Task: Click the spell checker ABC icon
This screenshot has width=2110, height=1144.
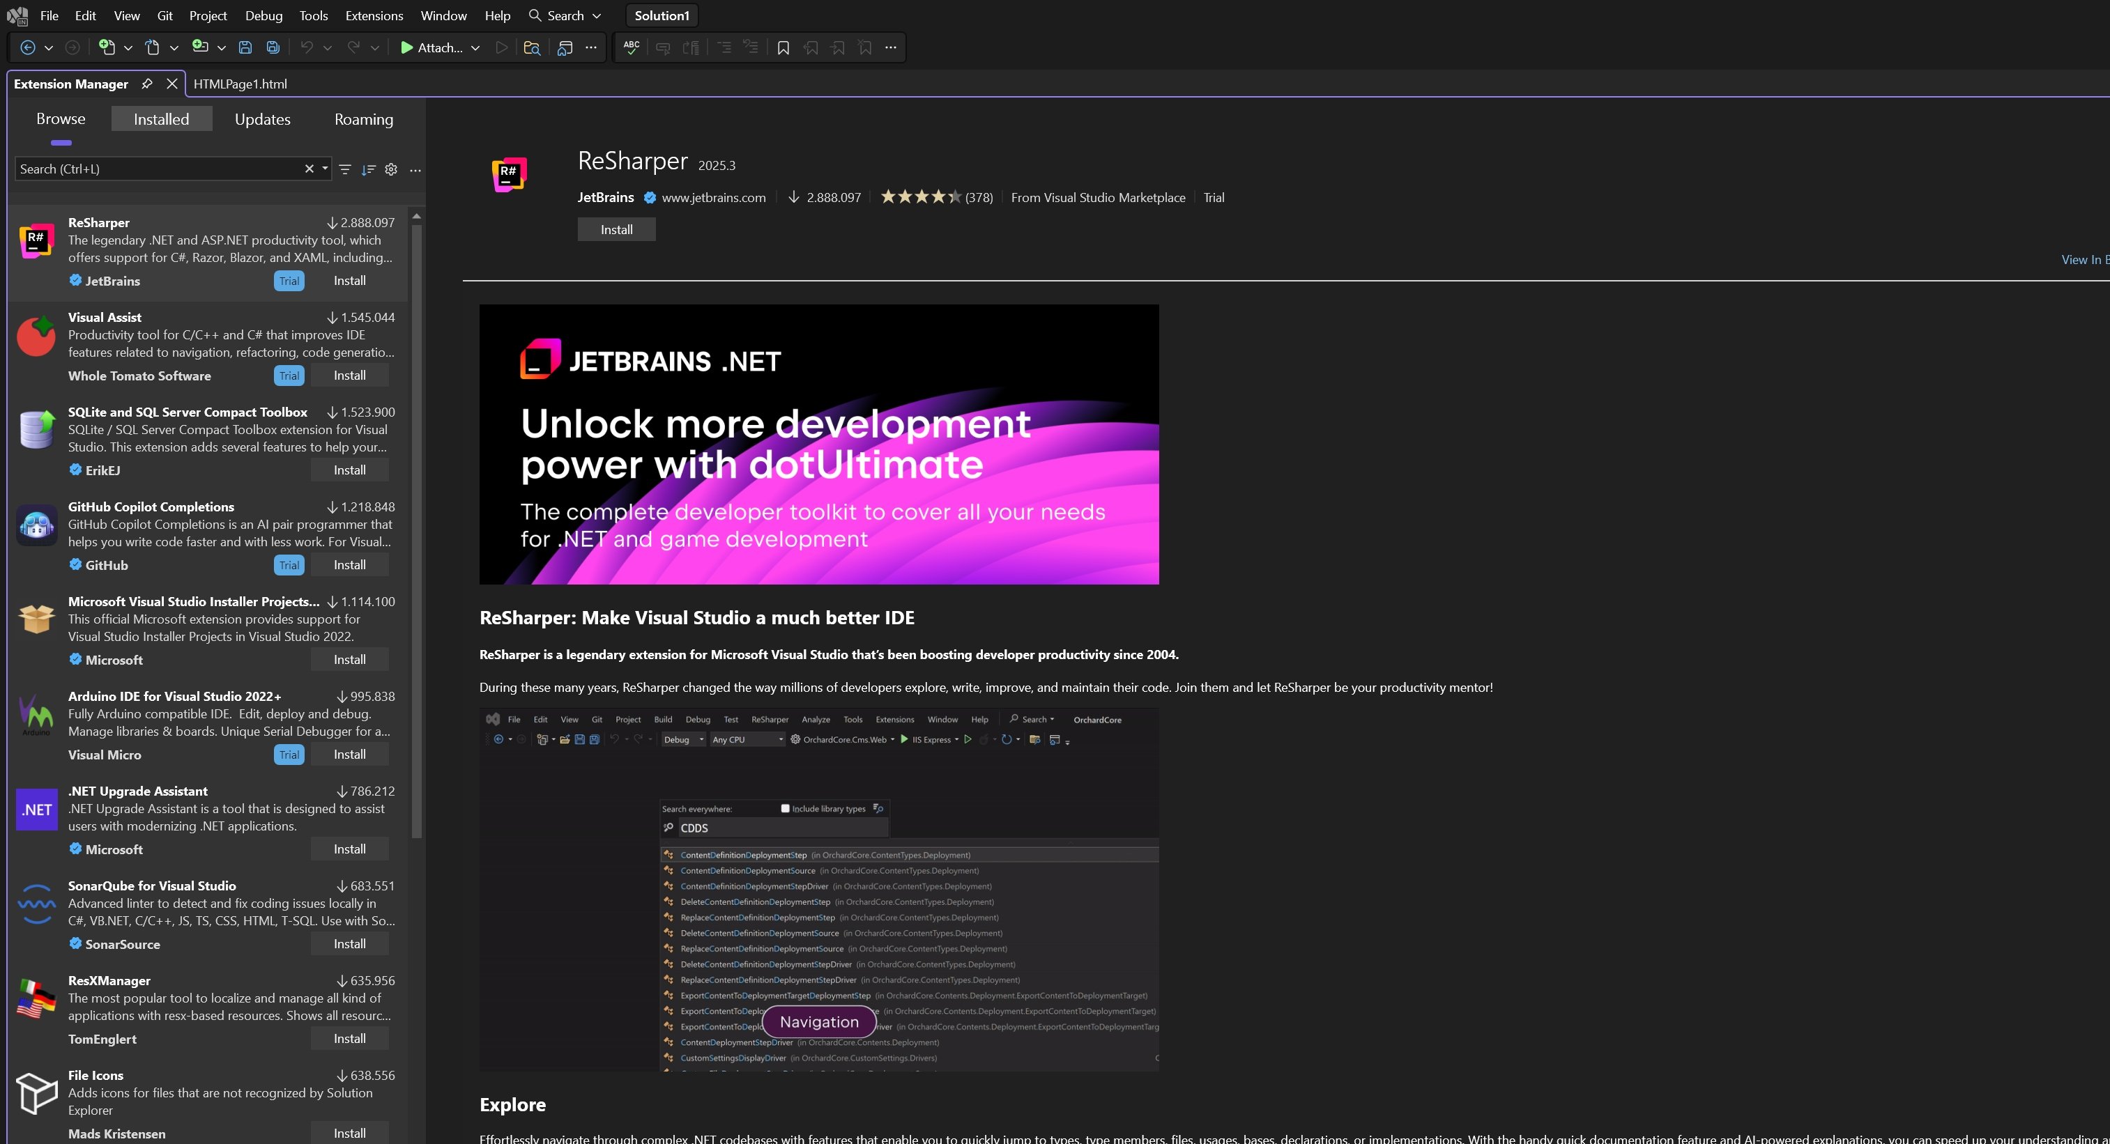Action: click(x=632, y=47)
